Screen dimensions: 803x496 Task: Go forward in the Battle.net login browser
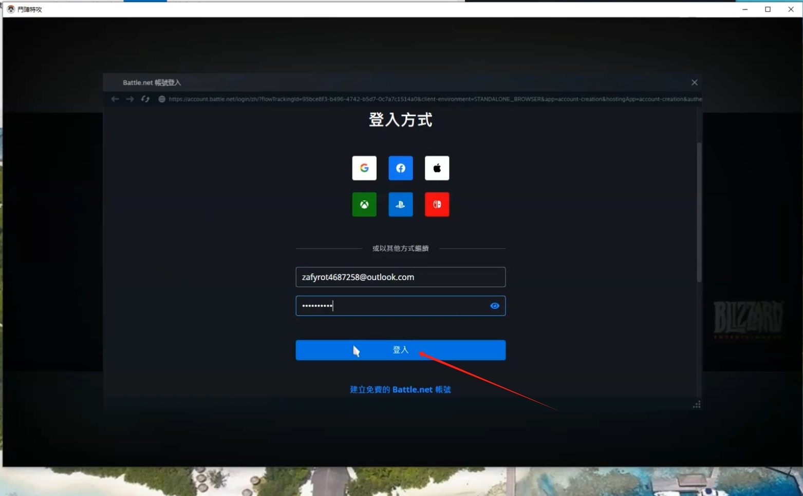coord(130,99)
